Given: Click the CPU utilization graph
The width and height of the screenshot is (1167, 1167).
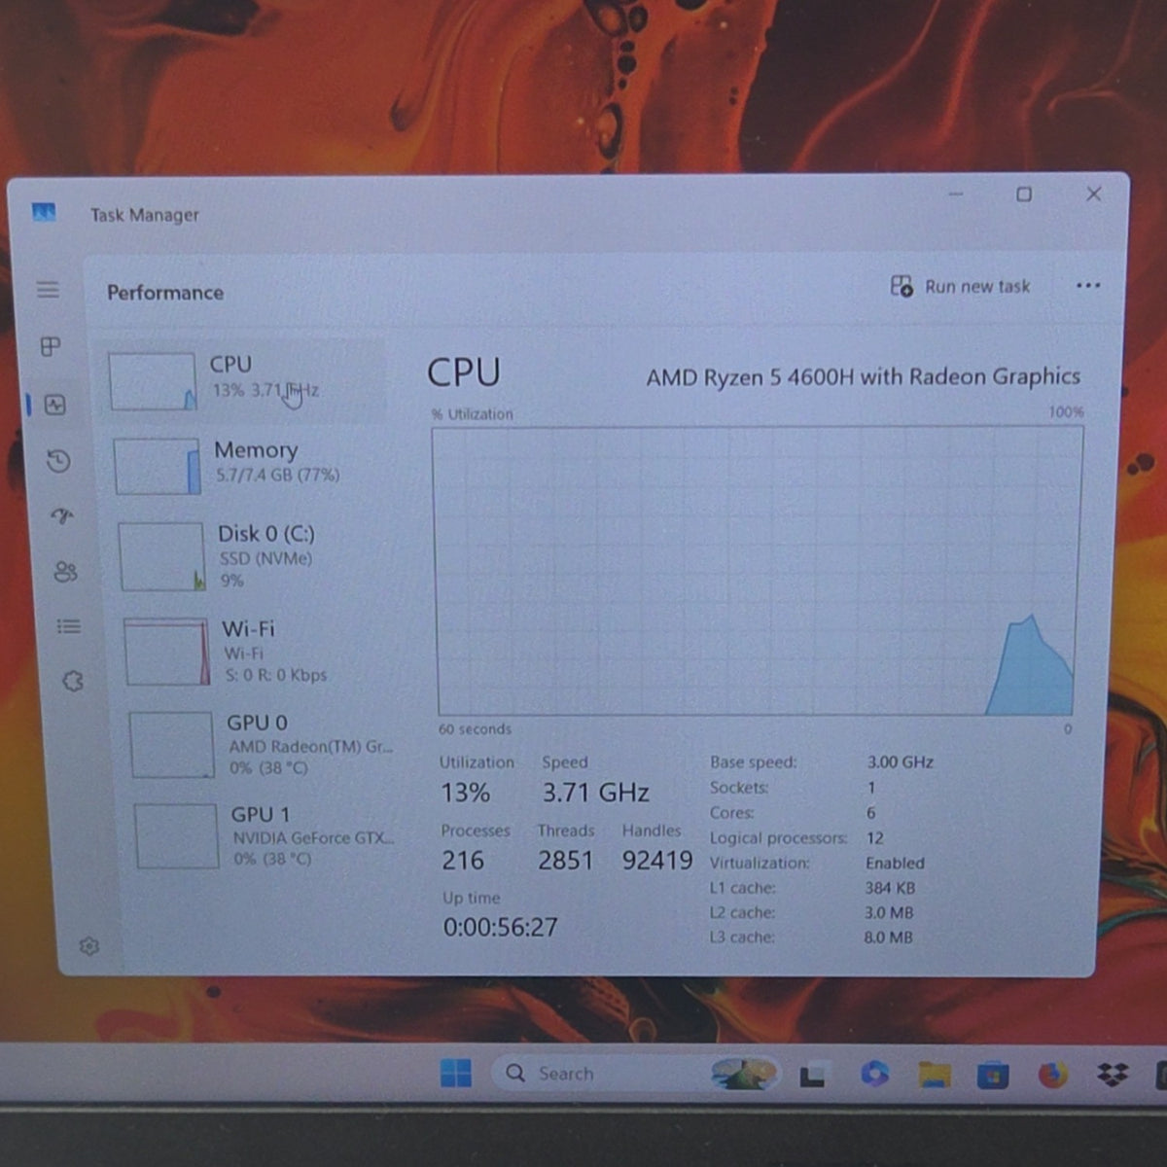Looking at the screenshot, I should click(758, 572).
